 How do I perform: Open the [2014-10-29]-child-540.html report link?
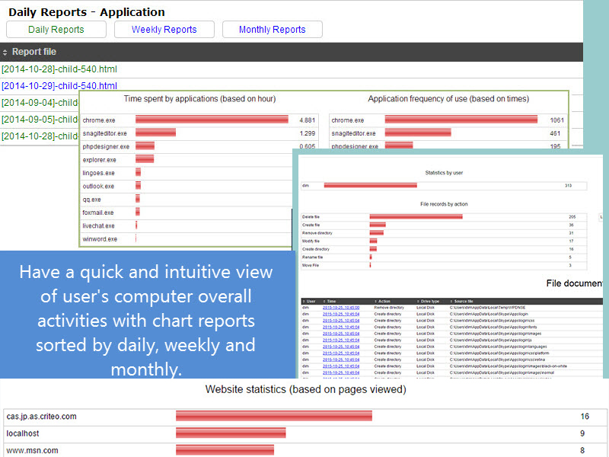(59, 86)
